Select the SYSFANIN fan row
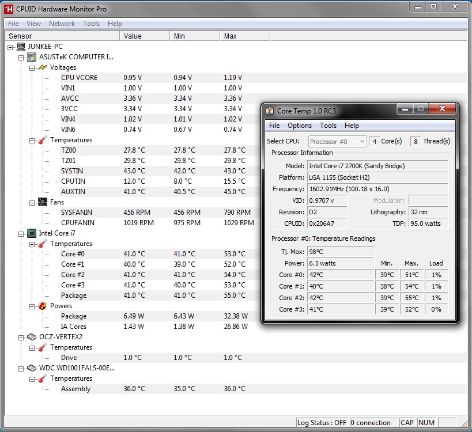472x432 pixels. [160, 213]
